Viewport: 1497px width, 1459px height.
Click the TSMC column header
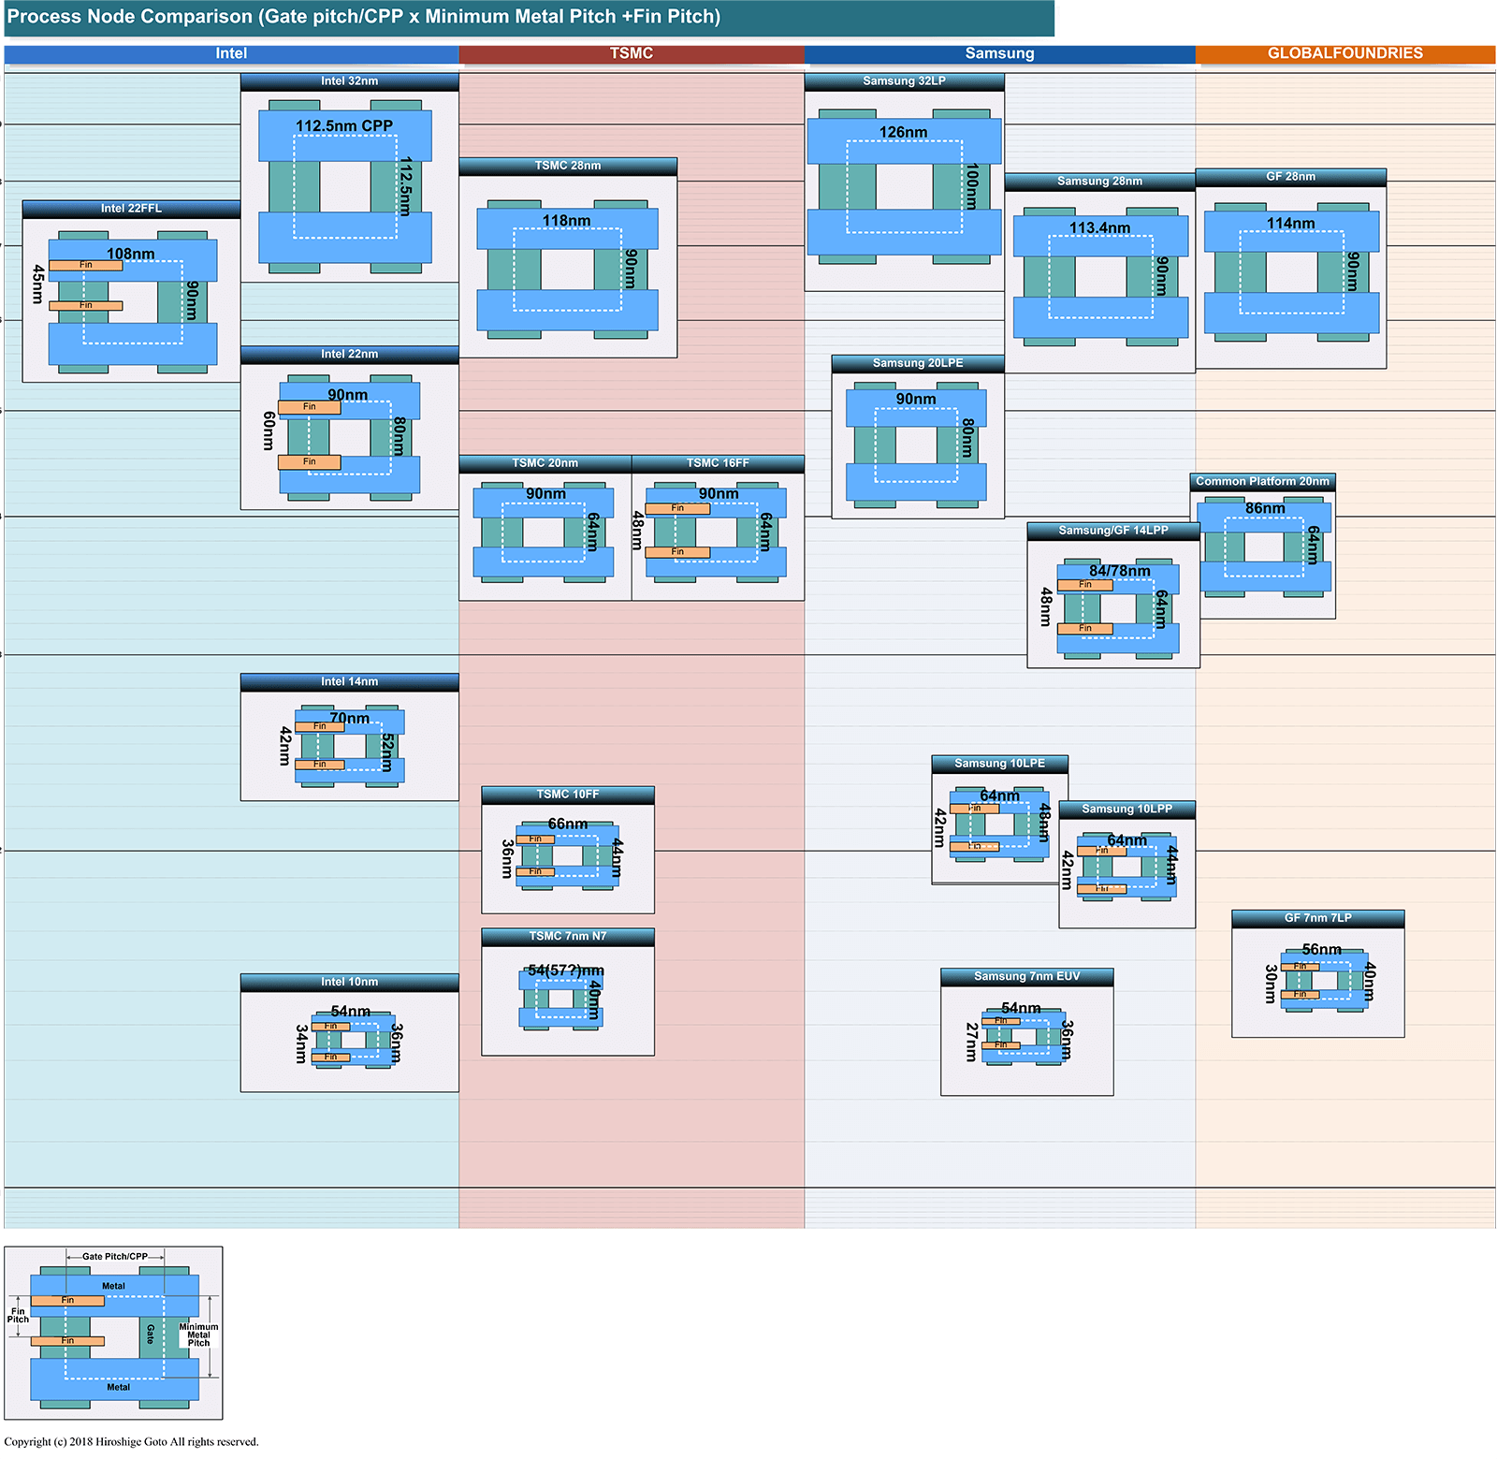[x=632, y=54]
